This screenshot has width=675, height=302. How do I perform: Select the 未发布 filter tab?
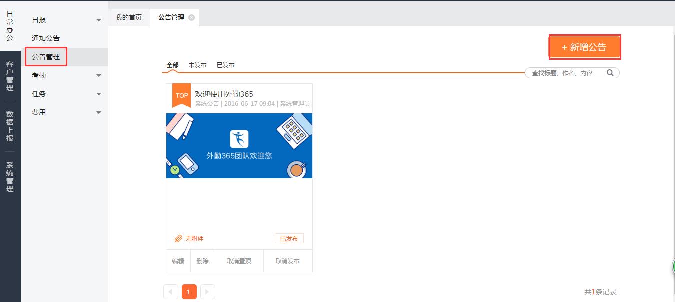197,65
